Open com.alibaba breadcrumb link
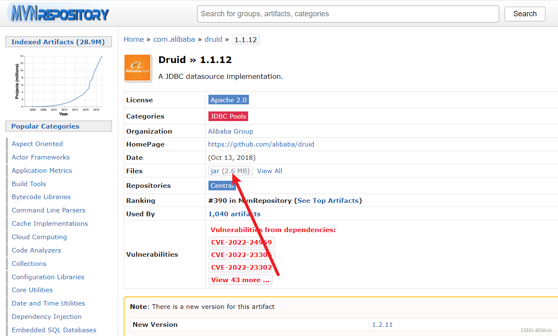The height and width of the screenshot is (336, 558). coord(174,39)
